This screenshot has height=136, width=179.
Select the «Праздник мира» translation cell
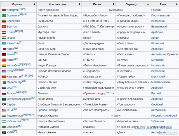pos(133,21)
